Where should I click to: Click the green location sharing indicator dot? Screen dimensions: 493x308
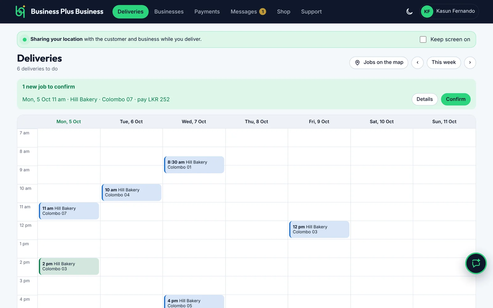(25, 39)
